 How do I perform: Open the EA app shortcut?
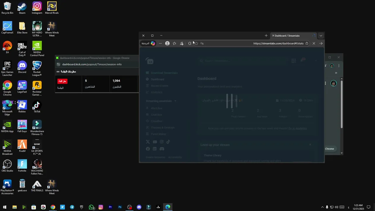tap(7, 47)
